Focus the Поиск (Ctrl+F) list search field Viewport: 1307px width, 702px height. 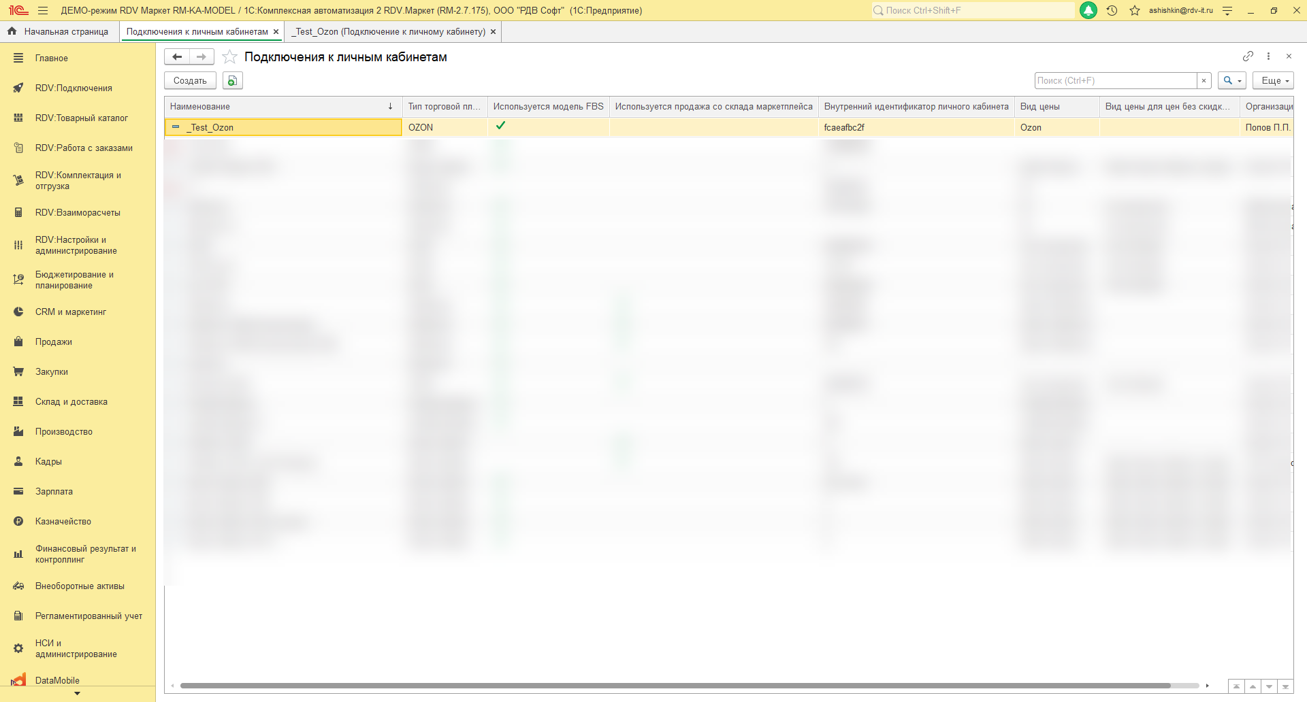[1116, 81]
